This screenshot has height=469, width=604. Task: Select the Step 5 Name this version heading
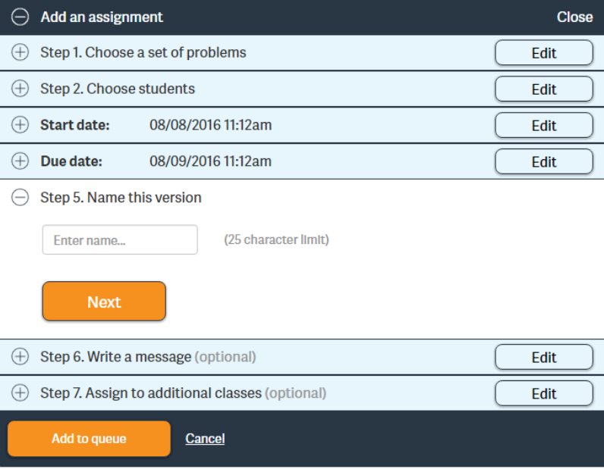[121, 198]
